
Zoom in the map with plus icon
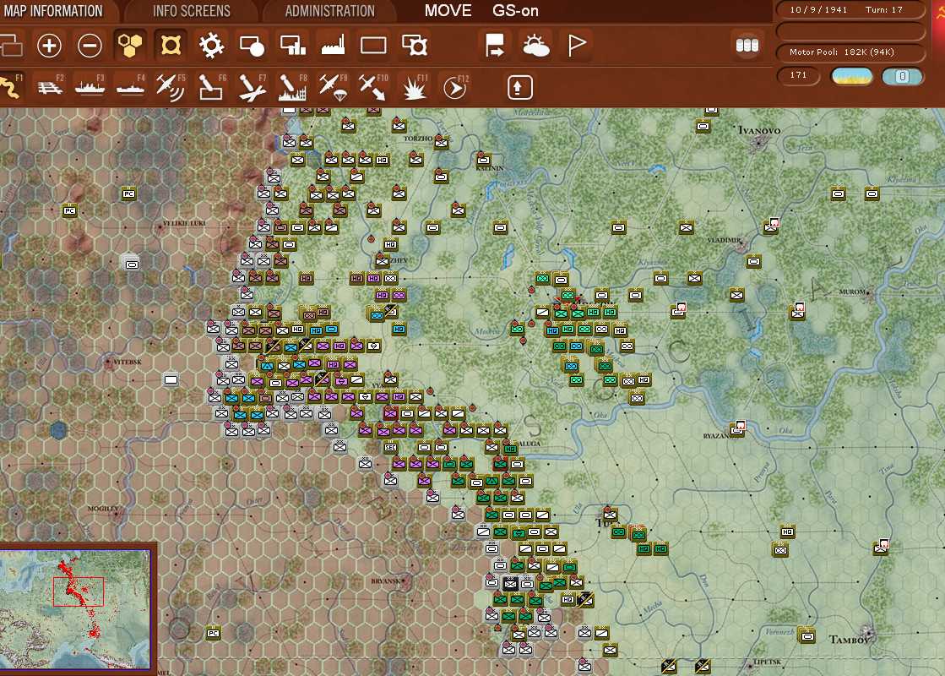(50, 46)
